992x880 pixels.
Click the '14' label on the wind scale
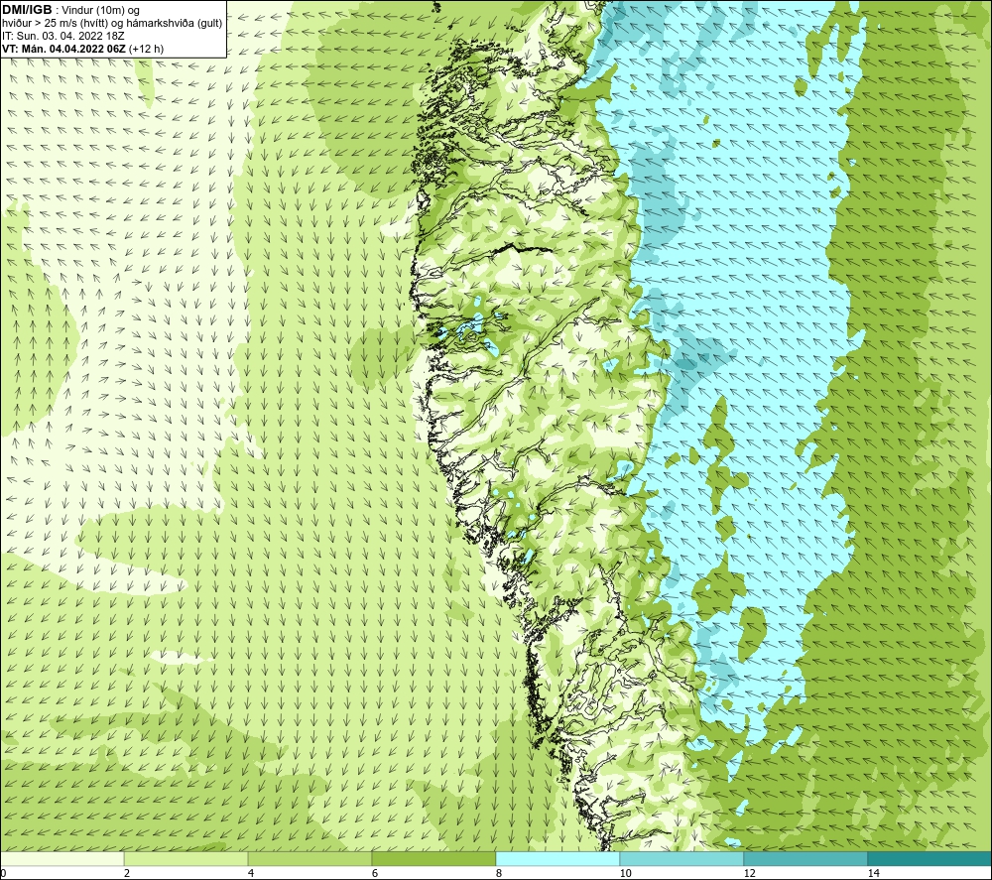[x=874, y=874]
